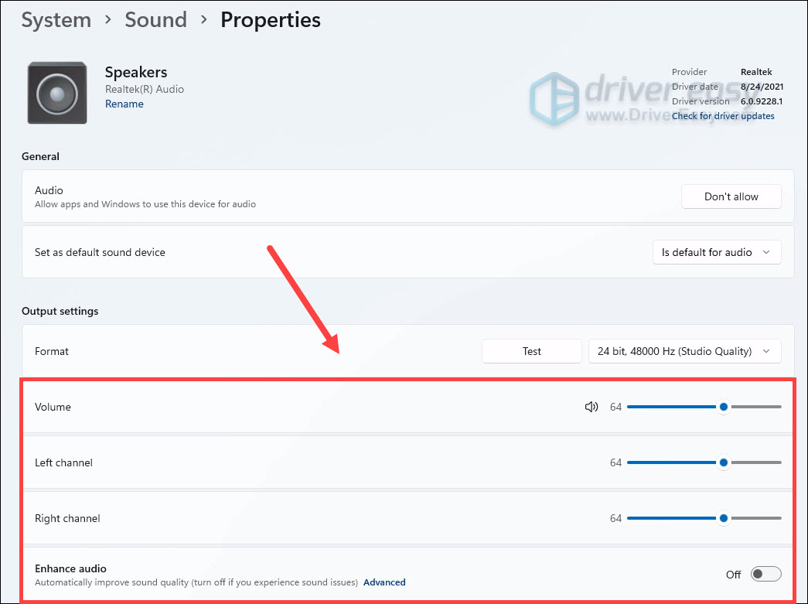Image resolution: width=808 pixels, height=604 pixels.
Task: Click the Test button for format
Action: 532,351
